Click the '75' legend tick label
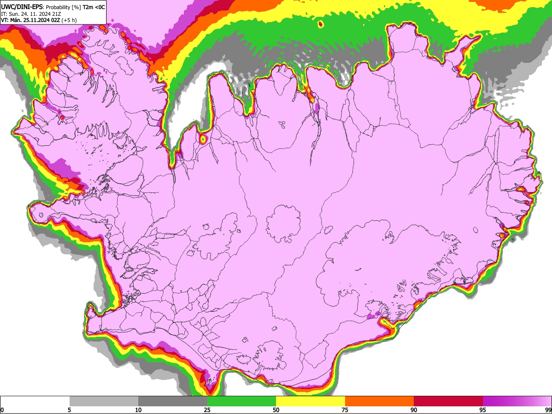 pos(345,410)
